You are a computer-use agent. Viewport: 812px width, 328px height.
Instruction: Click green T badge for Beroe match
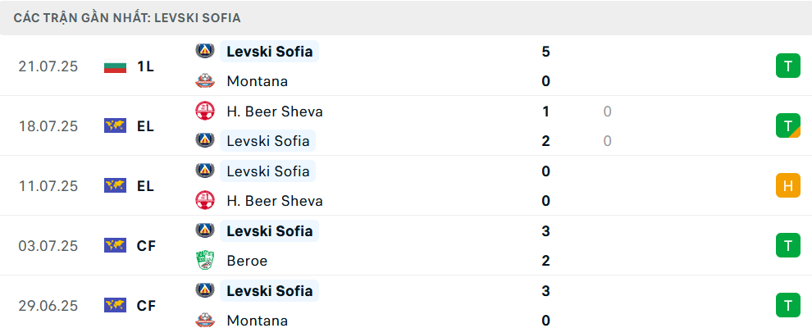787,245
